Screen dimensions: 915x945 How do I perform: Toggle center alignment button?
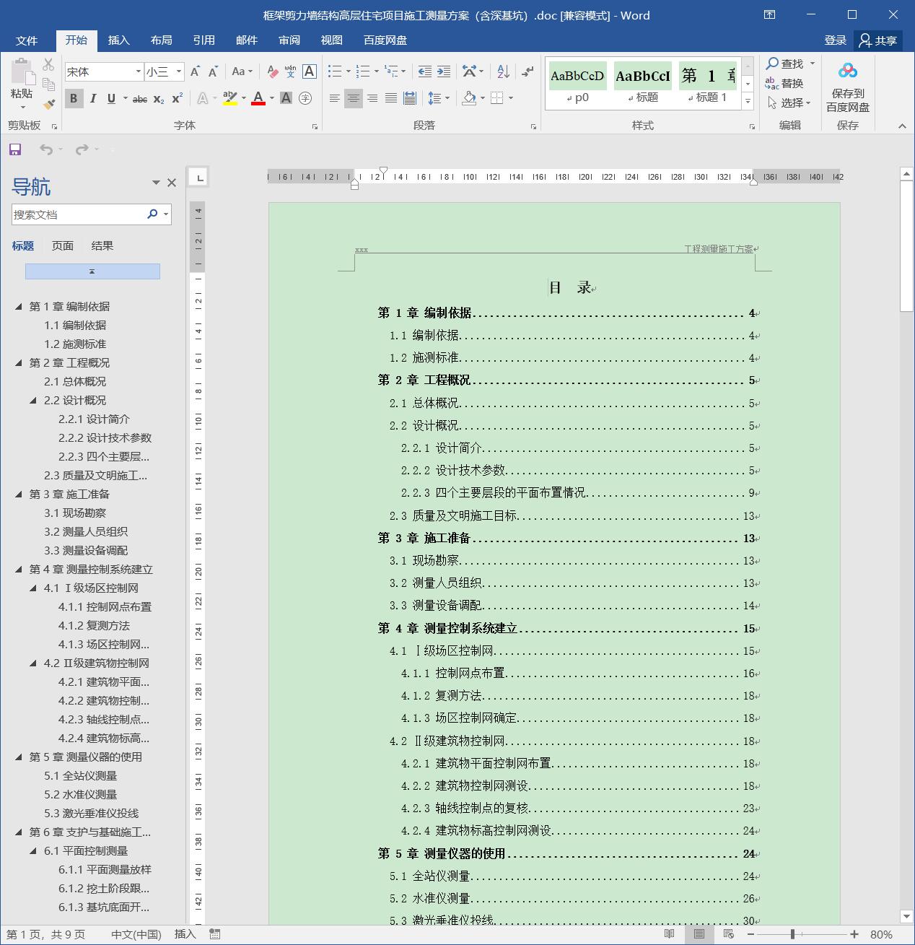(353, 98)
